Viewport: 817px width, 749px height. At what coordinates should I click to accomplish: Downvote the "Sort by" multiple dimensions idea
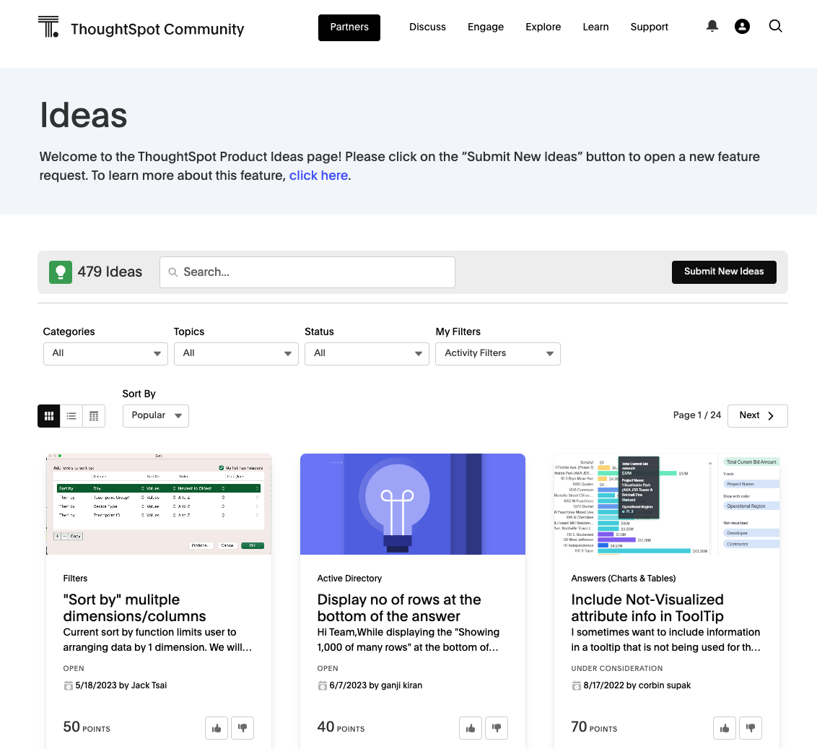[x=243, y=728]
